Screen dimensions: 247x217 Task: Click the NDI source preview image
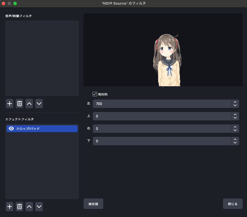(x=163, y=50)
